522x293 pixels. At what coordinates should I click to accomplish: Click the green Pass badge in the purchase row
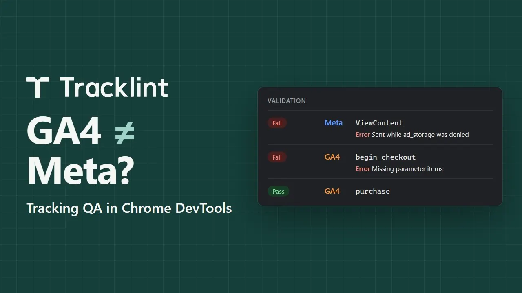pos(279,191)
